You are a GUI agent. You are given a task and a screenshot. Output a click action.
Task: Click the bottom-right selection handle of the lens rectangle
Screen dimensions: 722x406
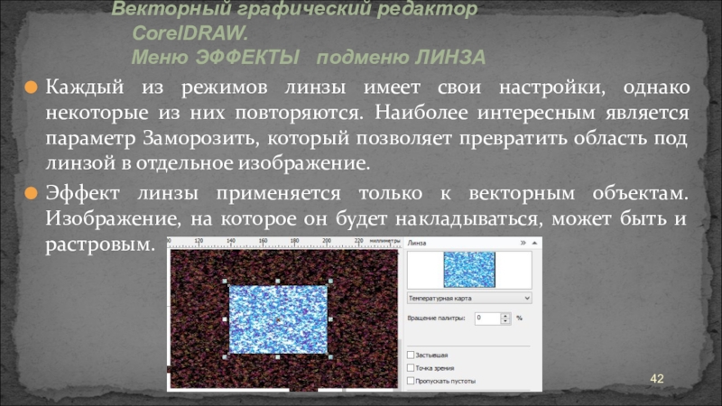pyautogui.click(x=330, y=356)
